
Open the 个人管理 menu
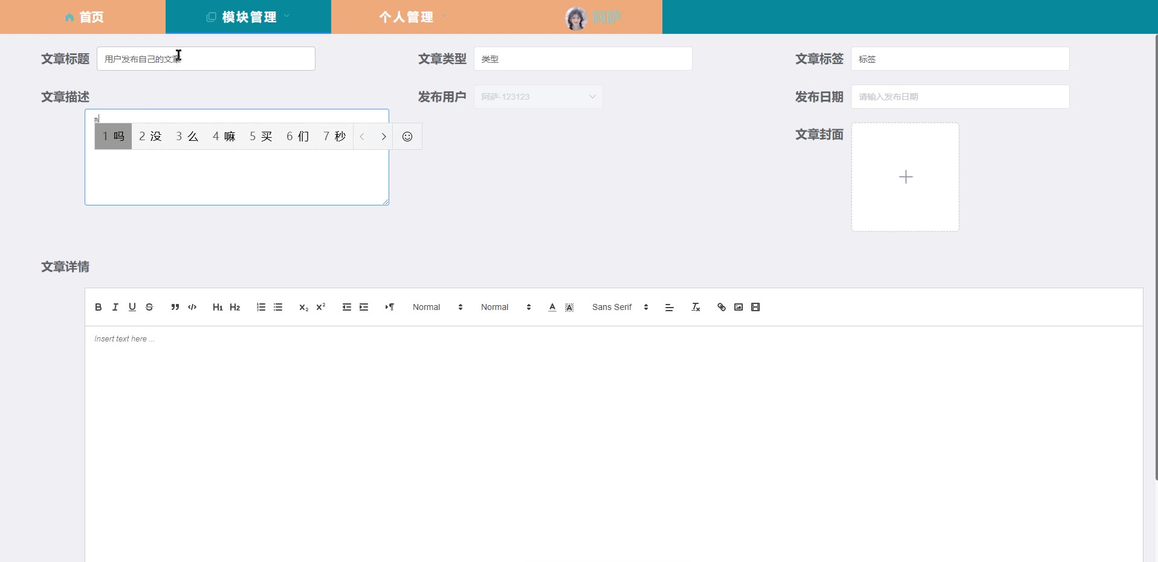(414, 17)
